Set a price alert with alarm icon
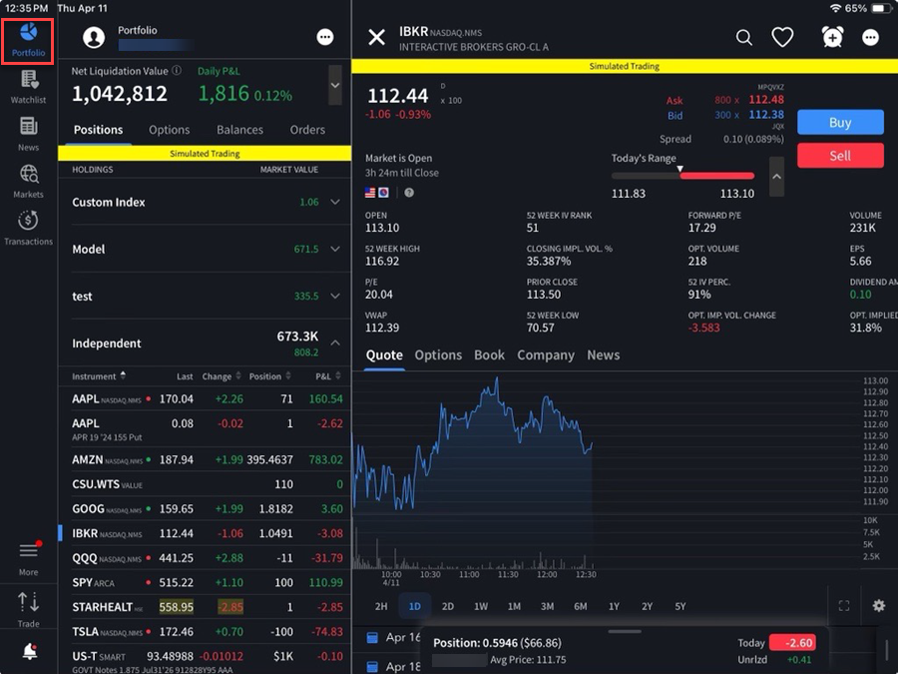Image resolution: width=898 pixels, height=674 pixels. pos(832,38)
